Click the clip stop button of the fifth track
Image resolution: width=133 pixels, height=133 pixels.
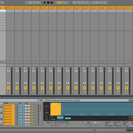(44, 62)
